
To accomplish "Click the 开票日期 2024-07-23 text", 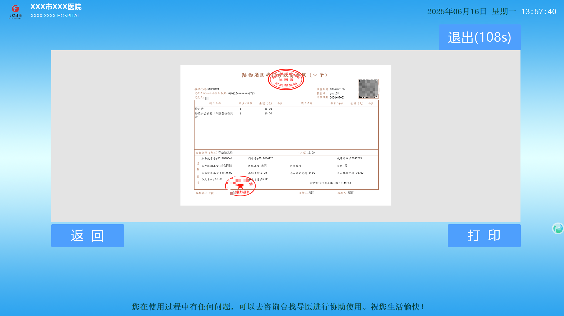I will coord(331,97).
